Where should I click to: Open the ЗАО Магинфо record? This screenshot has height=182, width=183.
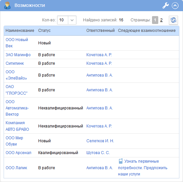point(18,55)
